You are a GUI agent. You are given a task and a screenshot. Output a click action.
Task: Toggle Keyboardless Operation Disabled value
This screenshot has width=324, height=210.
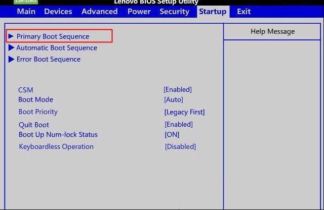[180, 146]
